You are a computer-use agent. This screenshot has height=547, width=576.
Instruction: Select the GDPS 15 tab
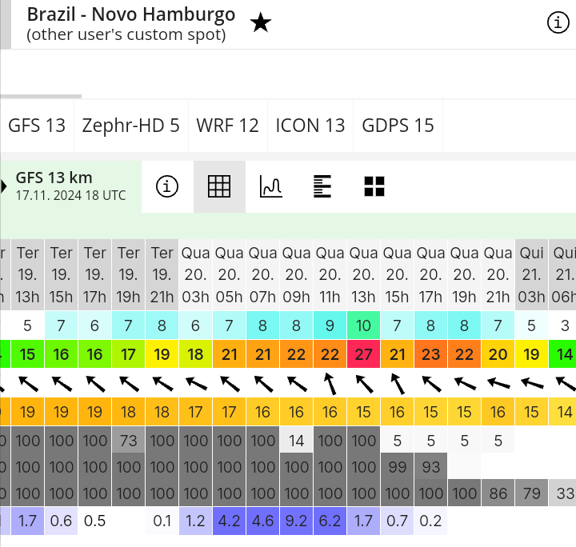click(x=398, y=126)
